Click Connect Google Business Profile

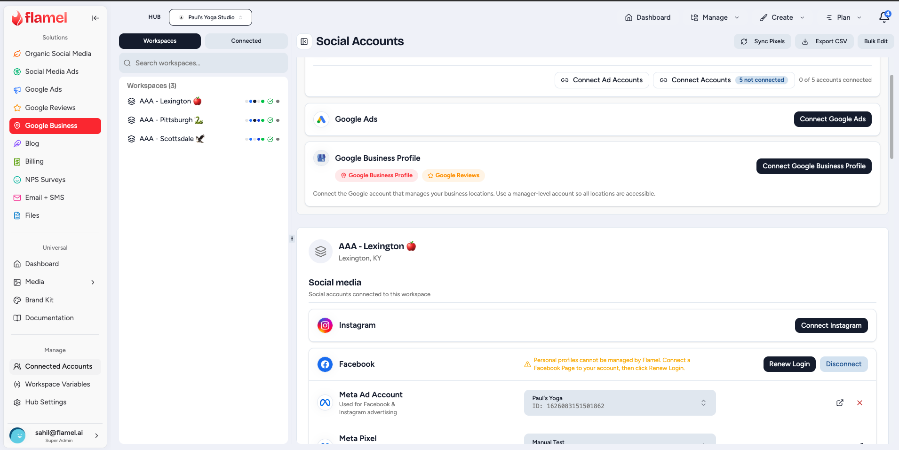pos(814,166)
